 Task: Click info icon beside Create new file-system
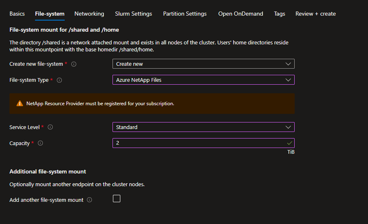(x=74, y=64)
